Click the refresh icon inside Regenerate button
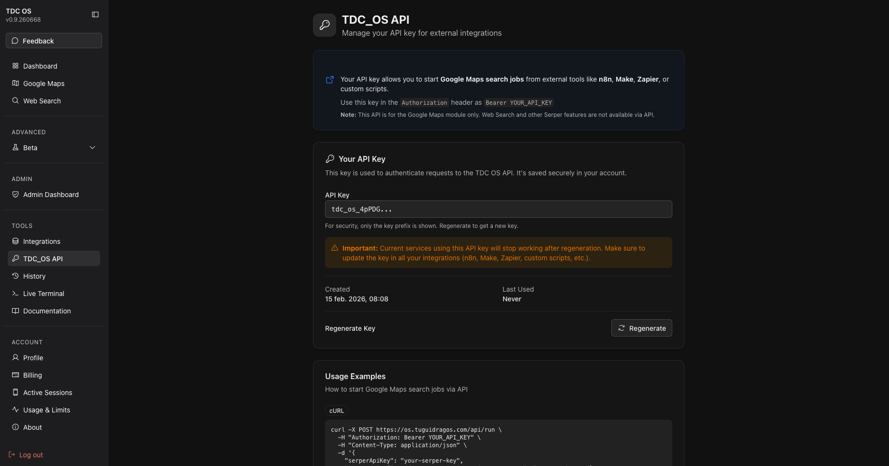This screenshot has width=889, height=466. (622, 328)
